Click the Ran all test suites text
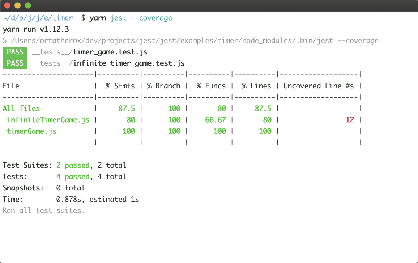Screen dimensions: 418x263 (43, 210)
